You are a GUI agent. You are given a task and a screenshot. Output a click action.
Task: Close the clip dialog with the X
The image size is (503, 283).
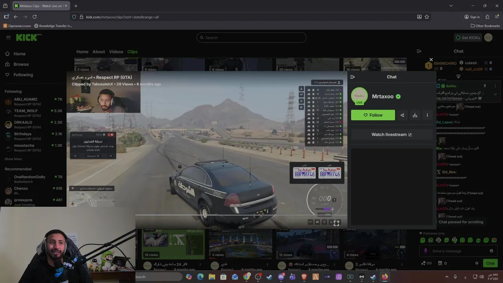[x=431, y=60]
